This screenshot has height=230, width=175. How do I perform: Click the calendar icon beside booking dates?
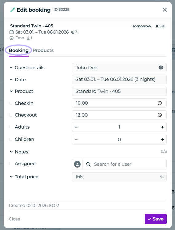click(x=11, y=32)
